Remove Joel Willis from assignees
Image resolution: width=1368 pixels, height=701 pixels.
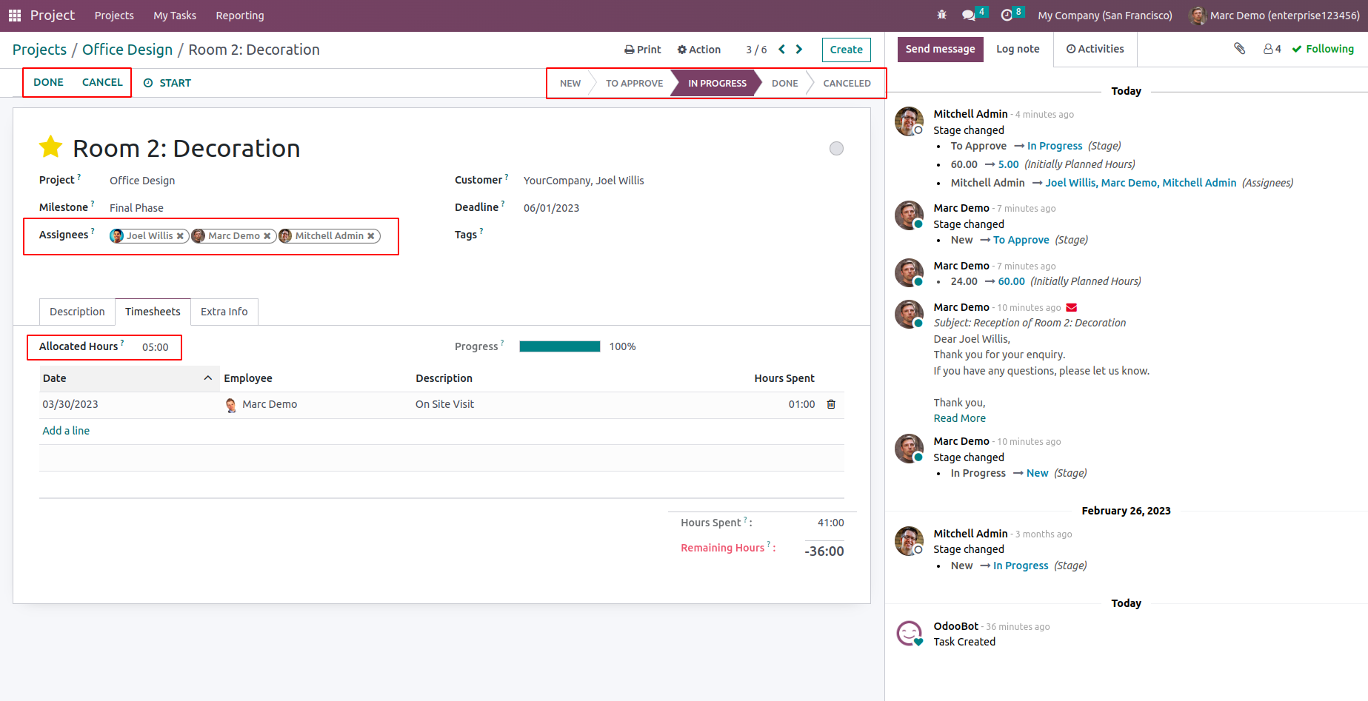(180, 236)
